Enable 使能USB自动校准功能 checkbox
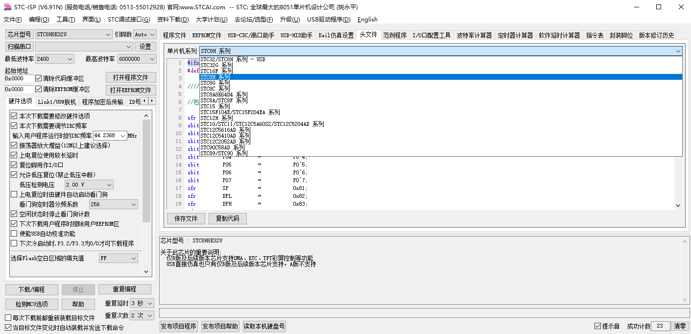The height and width of the screenshot is (334, 691). tap(14, 234)
